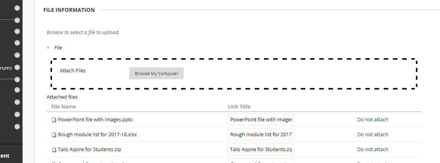
Task: Click the sidebar chevron just below the 'rums' divider
Action: click(x=17, y=80)
